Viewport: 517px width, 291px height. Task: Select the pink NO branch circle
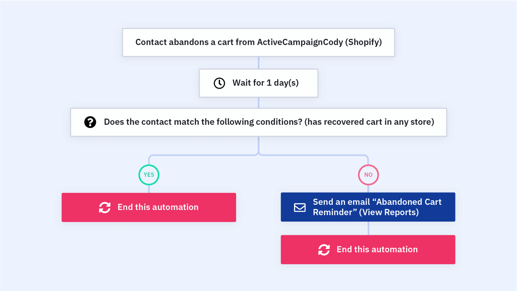[x=368, y=175]
